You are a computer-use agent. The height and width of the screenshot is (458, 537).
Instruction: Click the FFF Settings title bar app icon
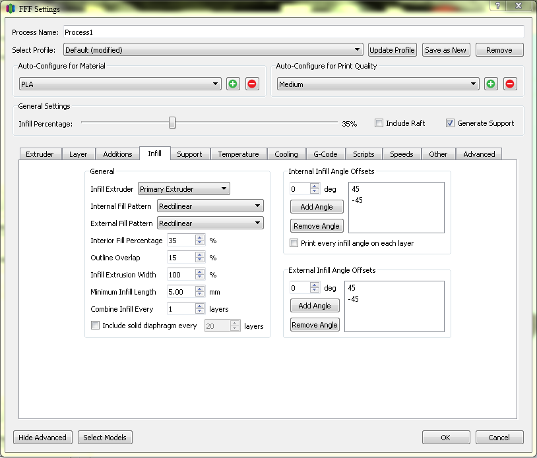point(11,9)
